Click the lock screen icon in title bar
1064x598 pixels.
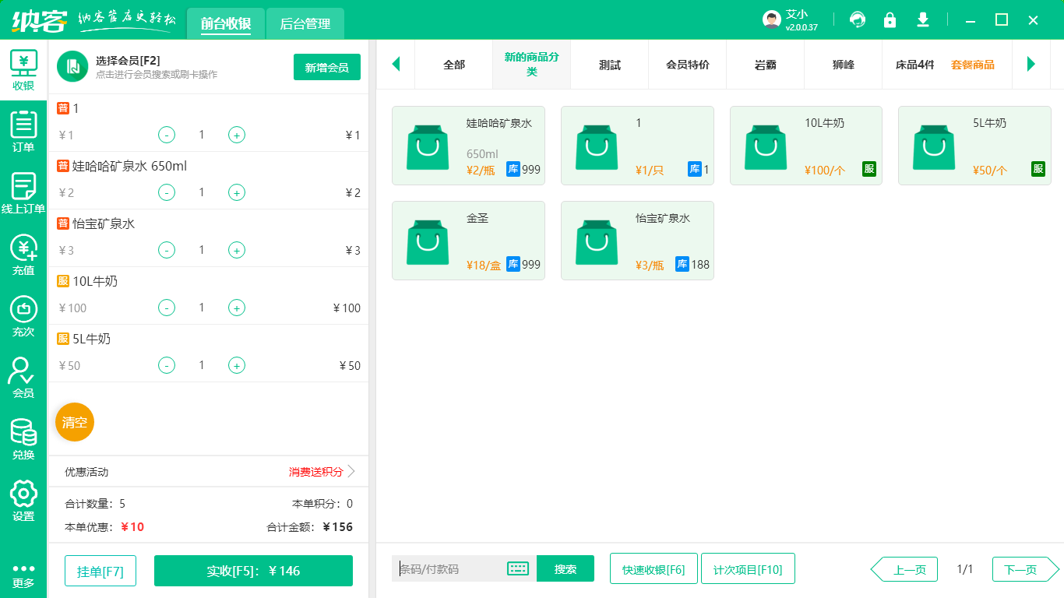point(890,19)
